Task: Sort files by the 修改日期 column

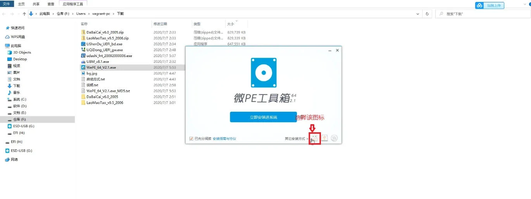Action: click(x=160, y=24)
